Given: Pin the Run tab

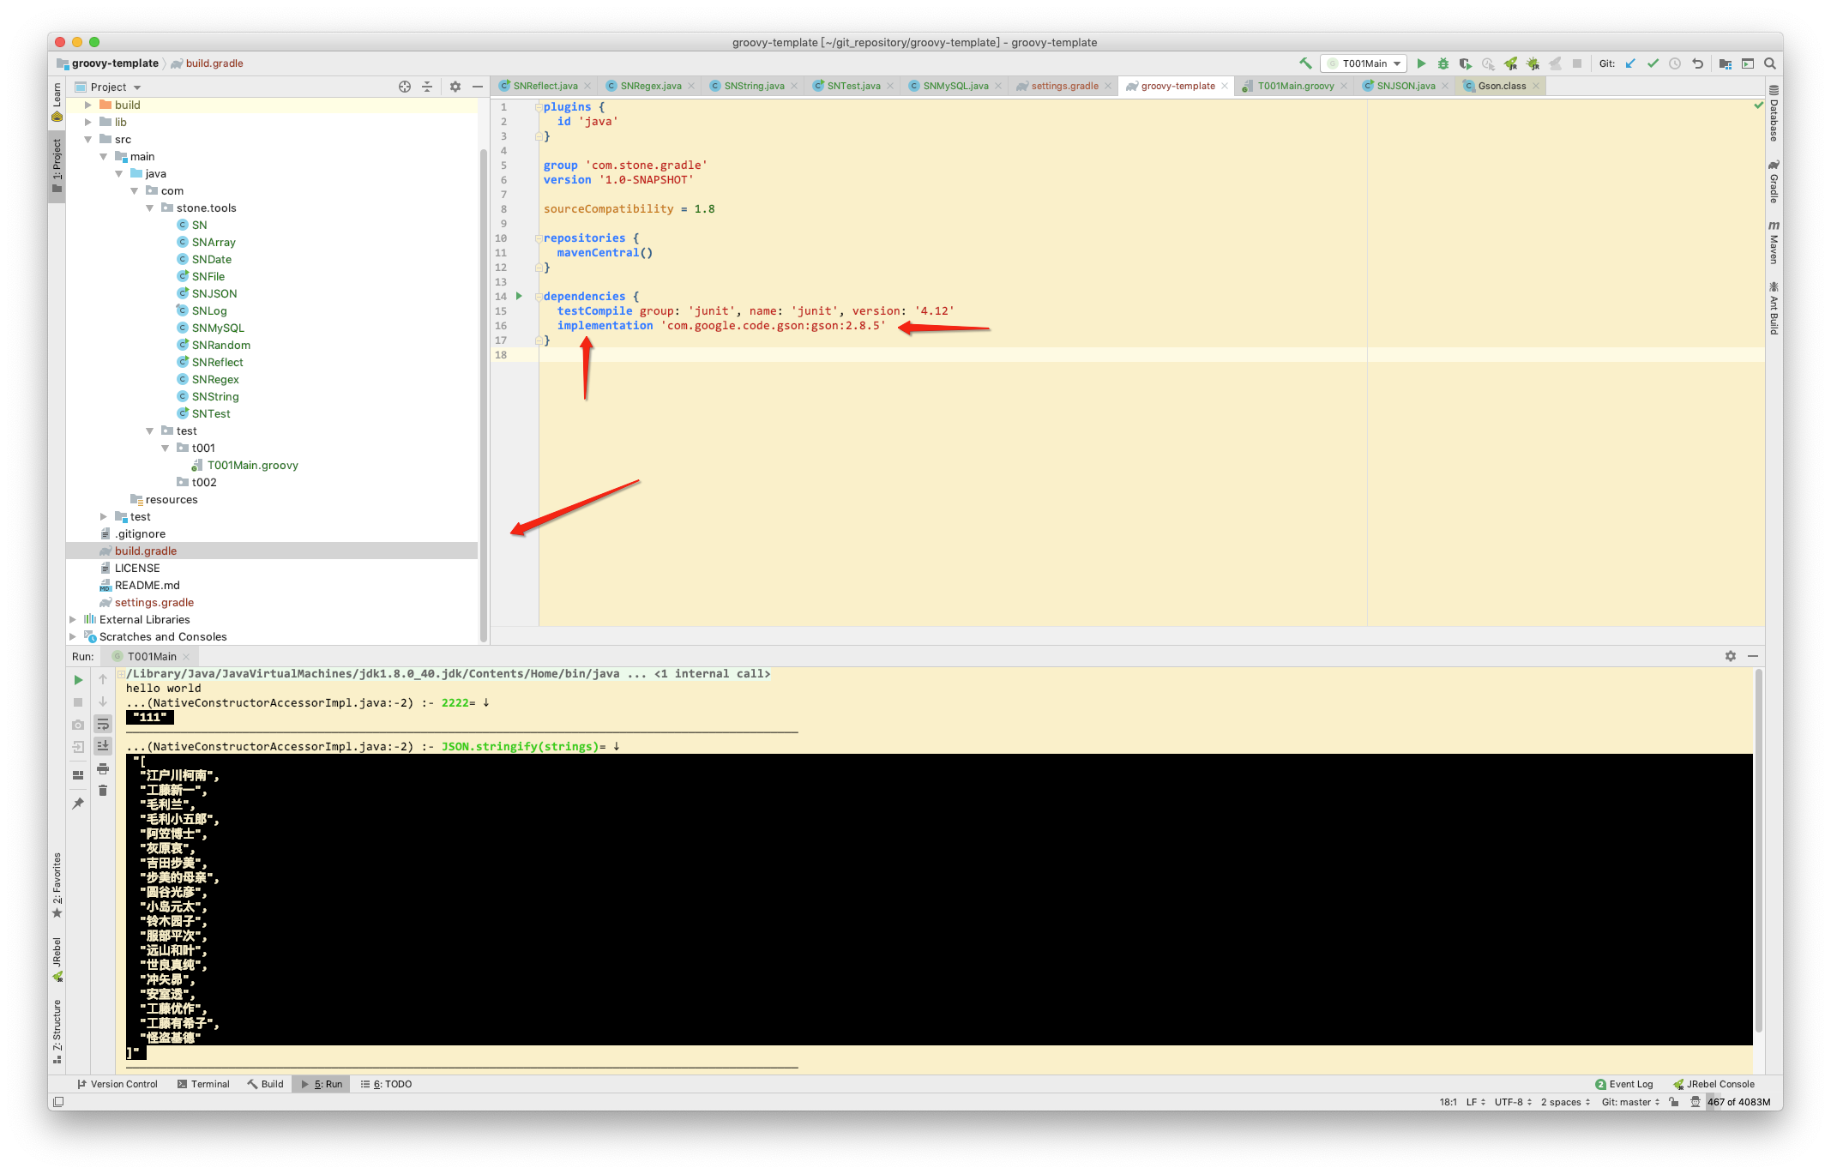Looking at the screenshot, I should pyautogui.click(x=78, y=804).
